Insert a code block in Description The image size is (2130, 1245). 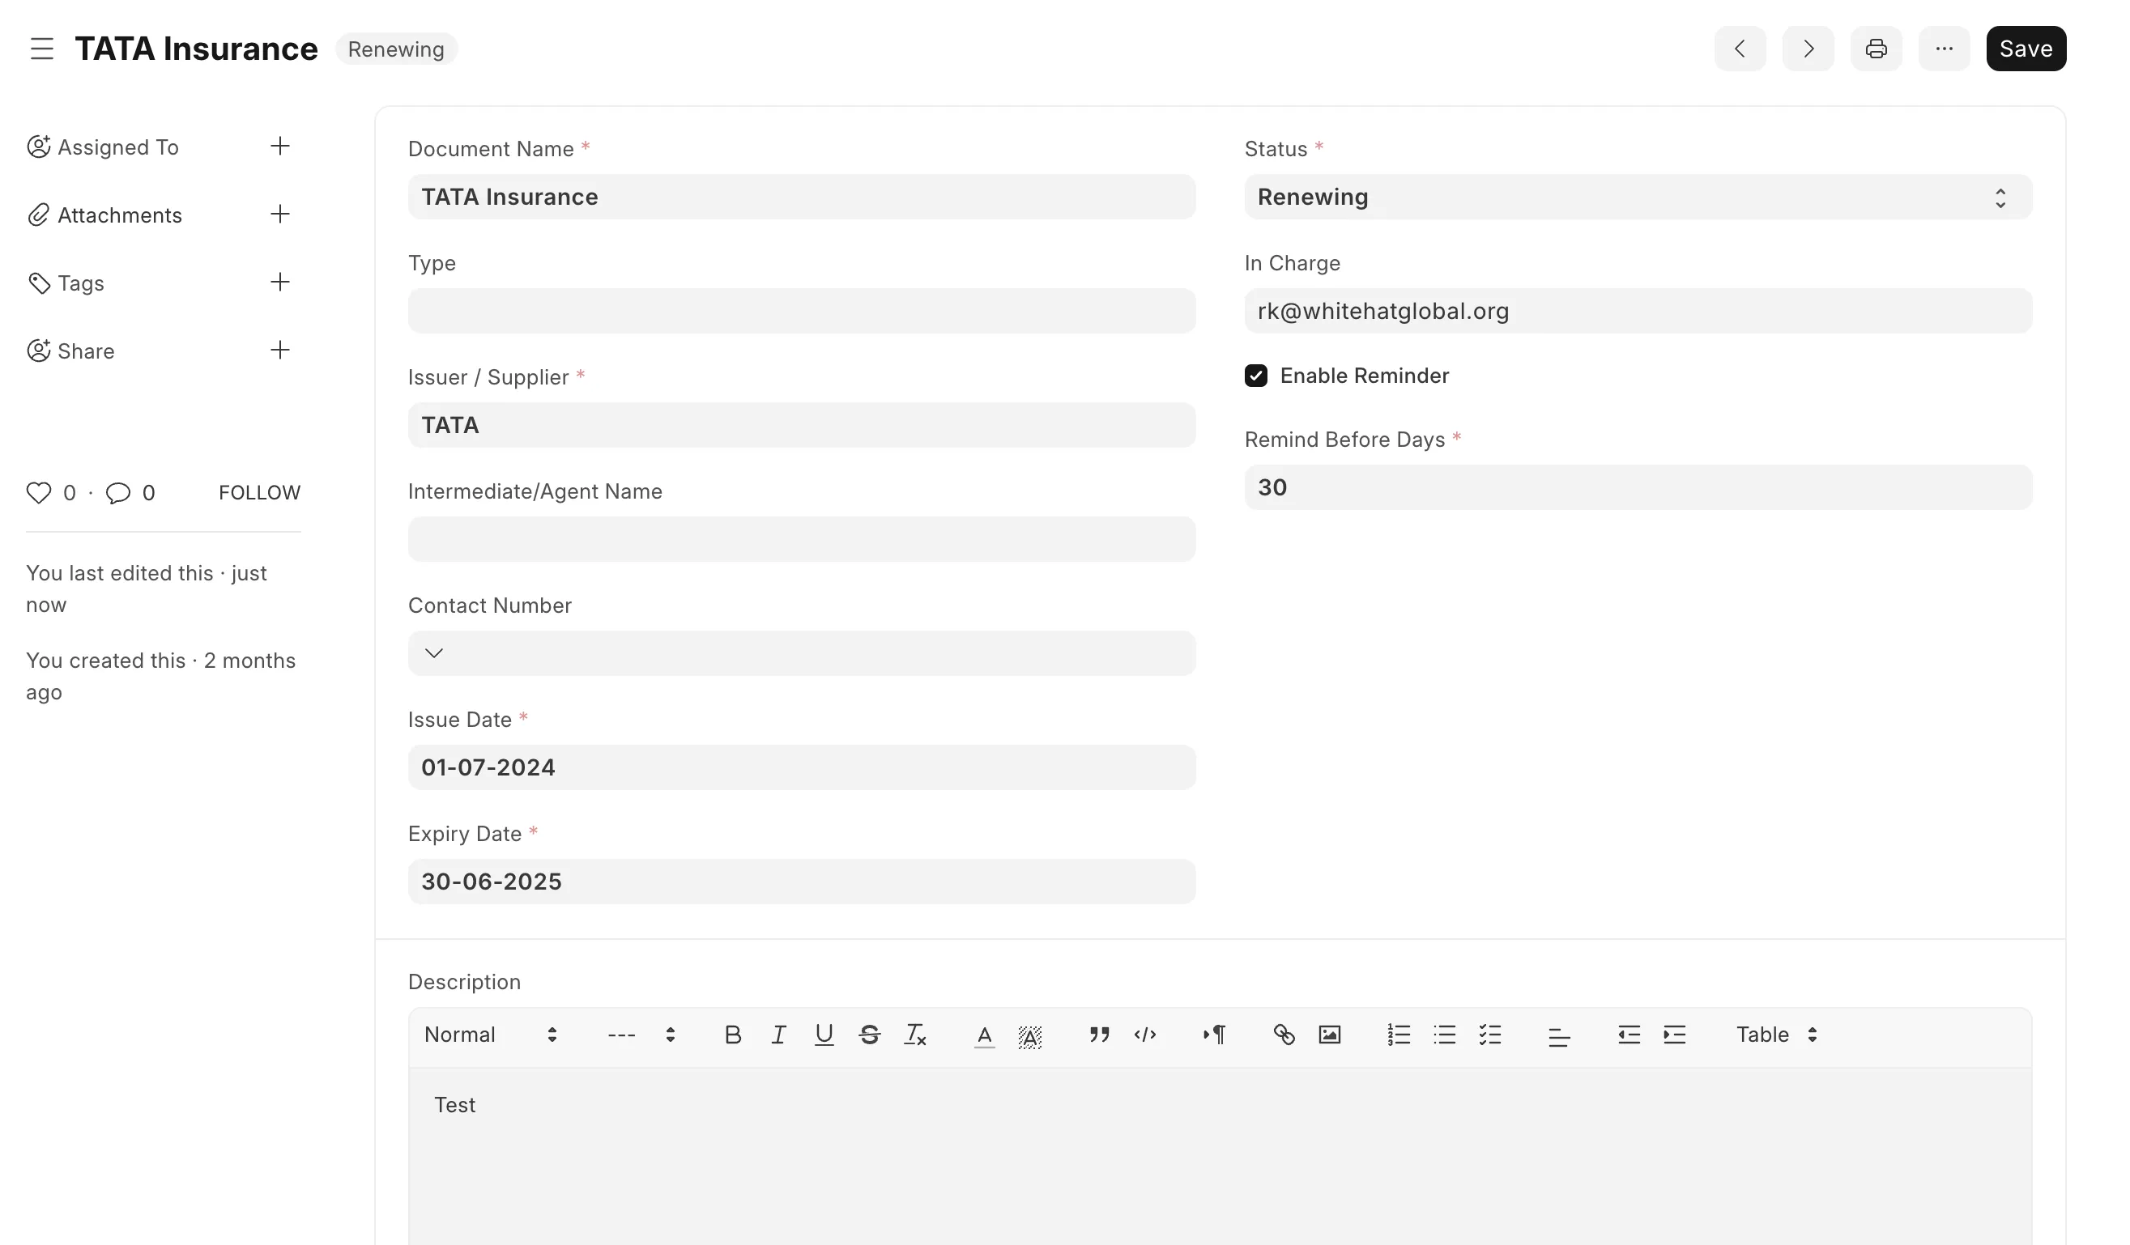pos(1145,1035)
